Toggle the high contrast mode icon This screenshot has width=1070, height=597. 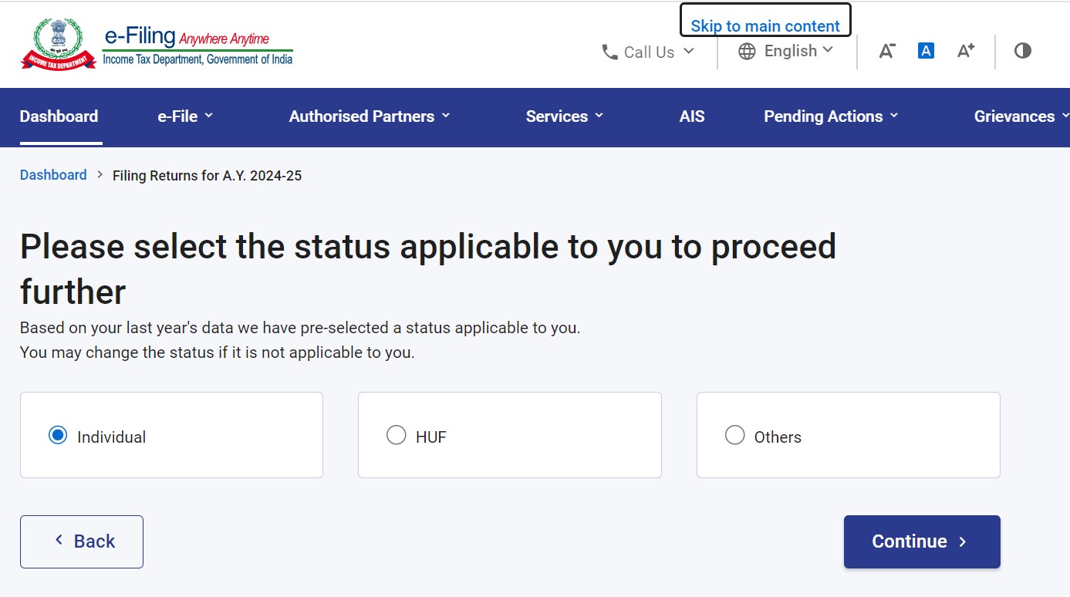1023,51
